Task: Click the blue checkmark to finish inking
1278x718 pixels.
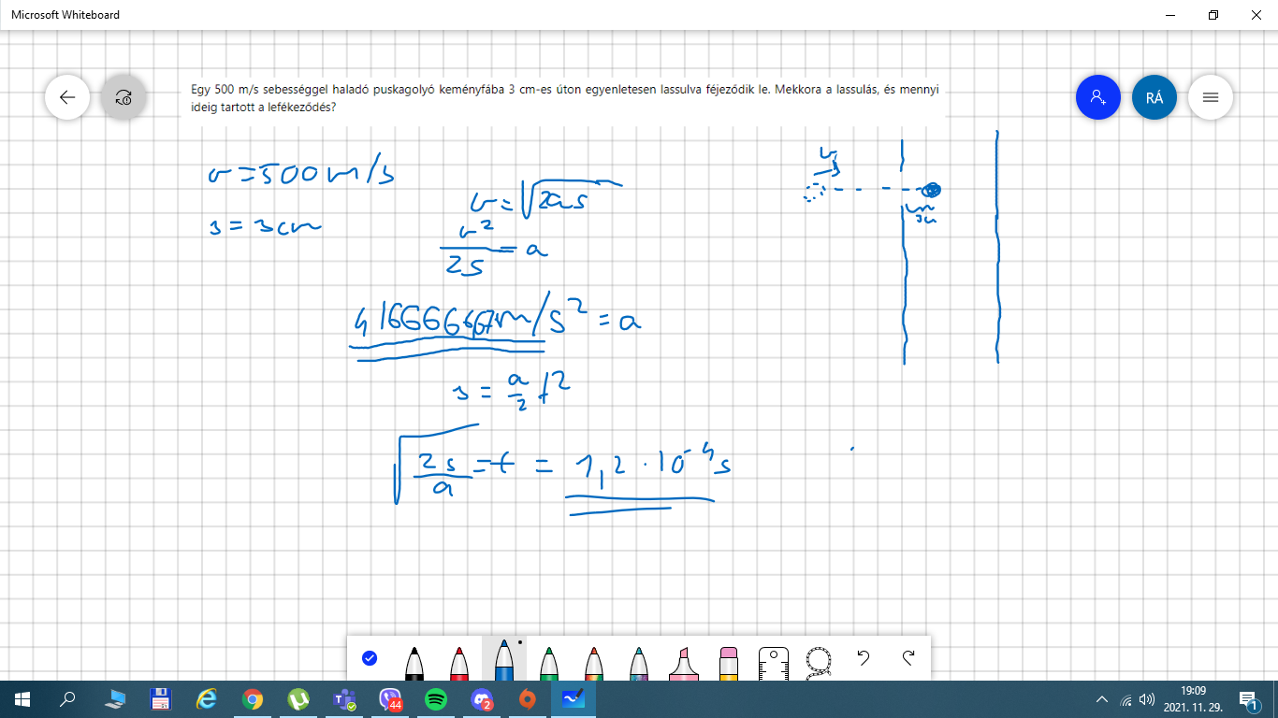Action: 370,658
